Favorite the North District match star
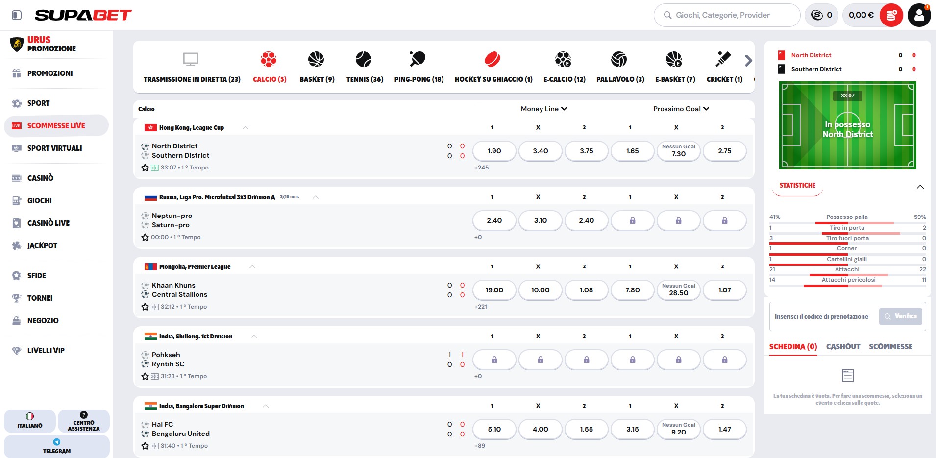Viewport: 936px width, 458px height. pos(145,168)
